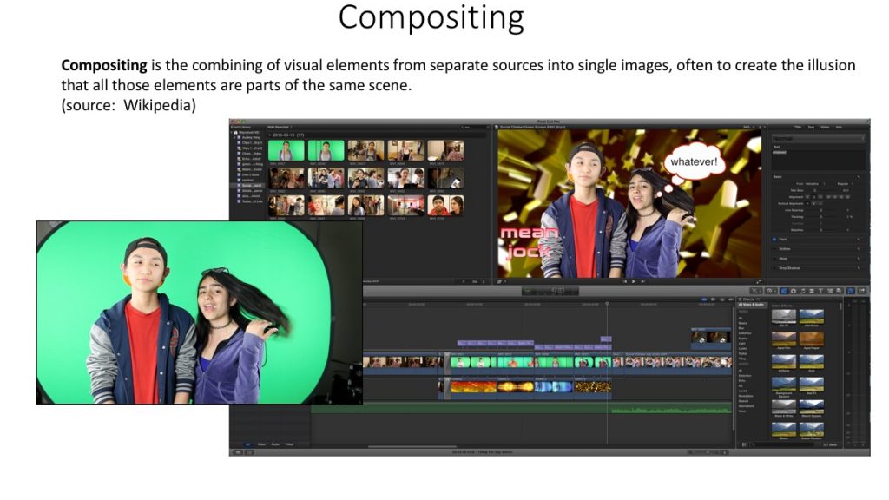The height and width of the screenshot is (500, 889).
Task: Select the phone close-up clip thumbnail
Action: coord(445,178)
